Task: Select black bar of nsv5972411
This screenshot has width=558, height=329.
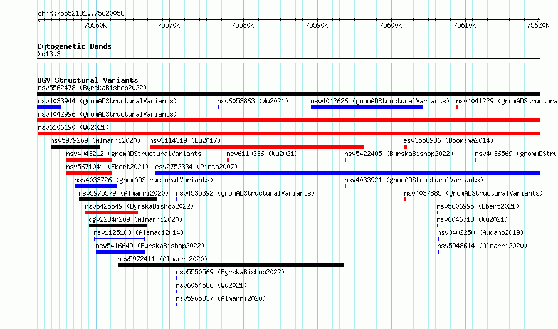Action: (x=231, y=265)
